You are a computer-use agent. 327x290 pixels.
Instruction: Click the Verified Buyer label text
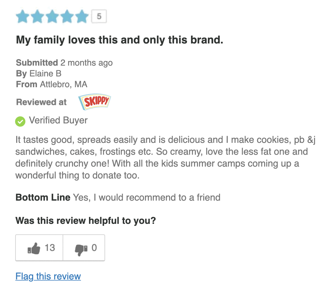[x=58, y=120]
